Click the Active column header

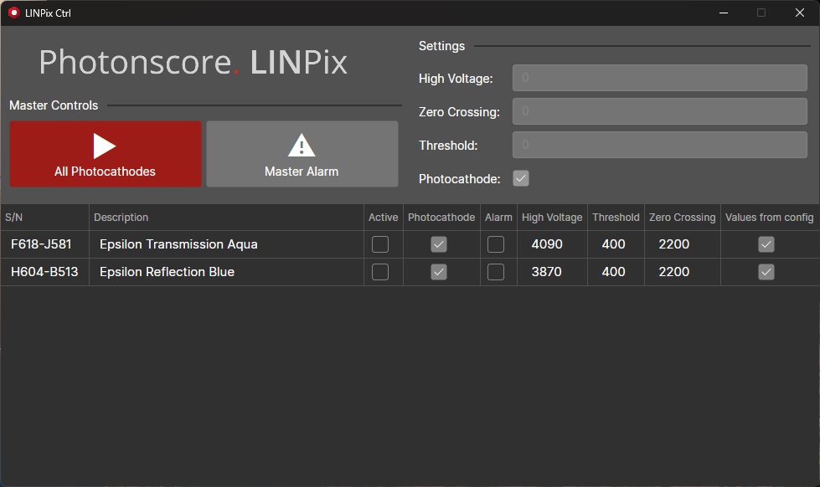(x=384, y=218)
